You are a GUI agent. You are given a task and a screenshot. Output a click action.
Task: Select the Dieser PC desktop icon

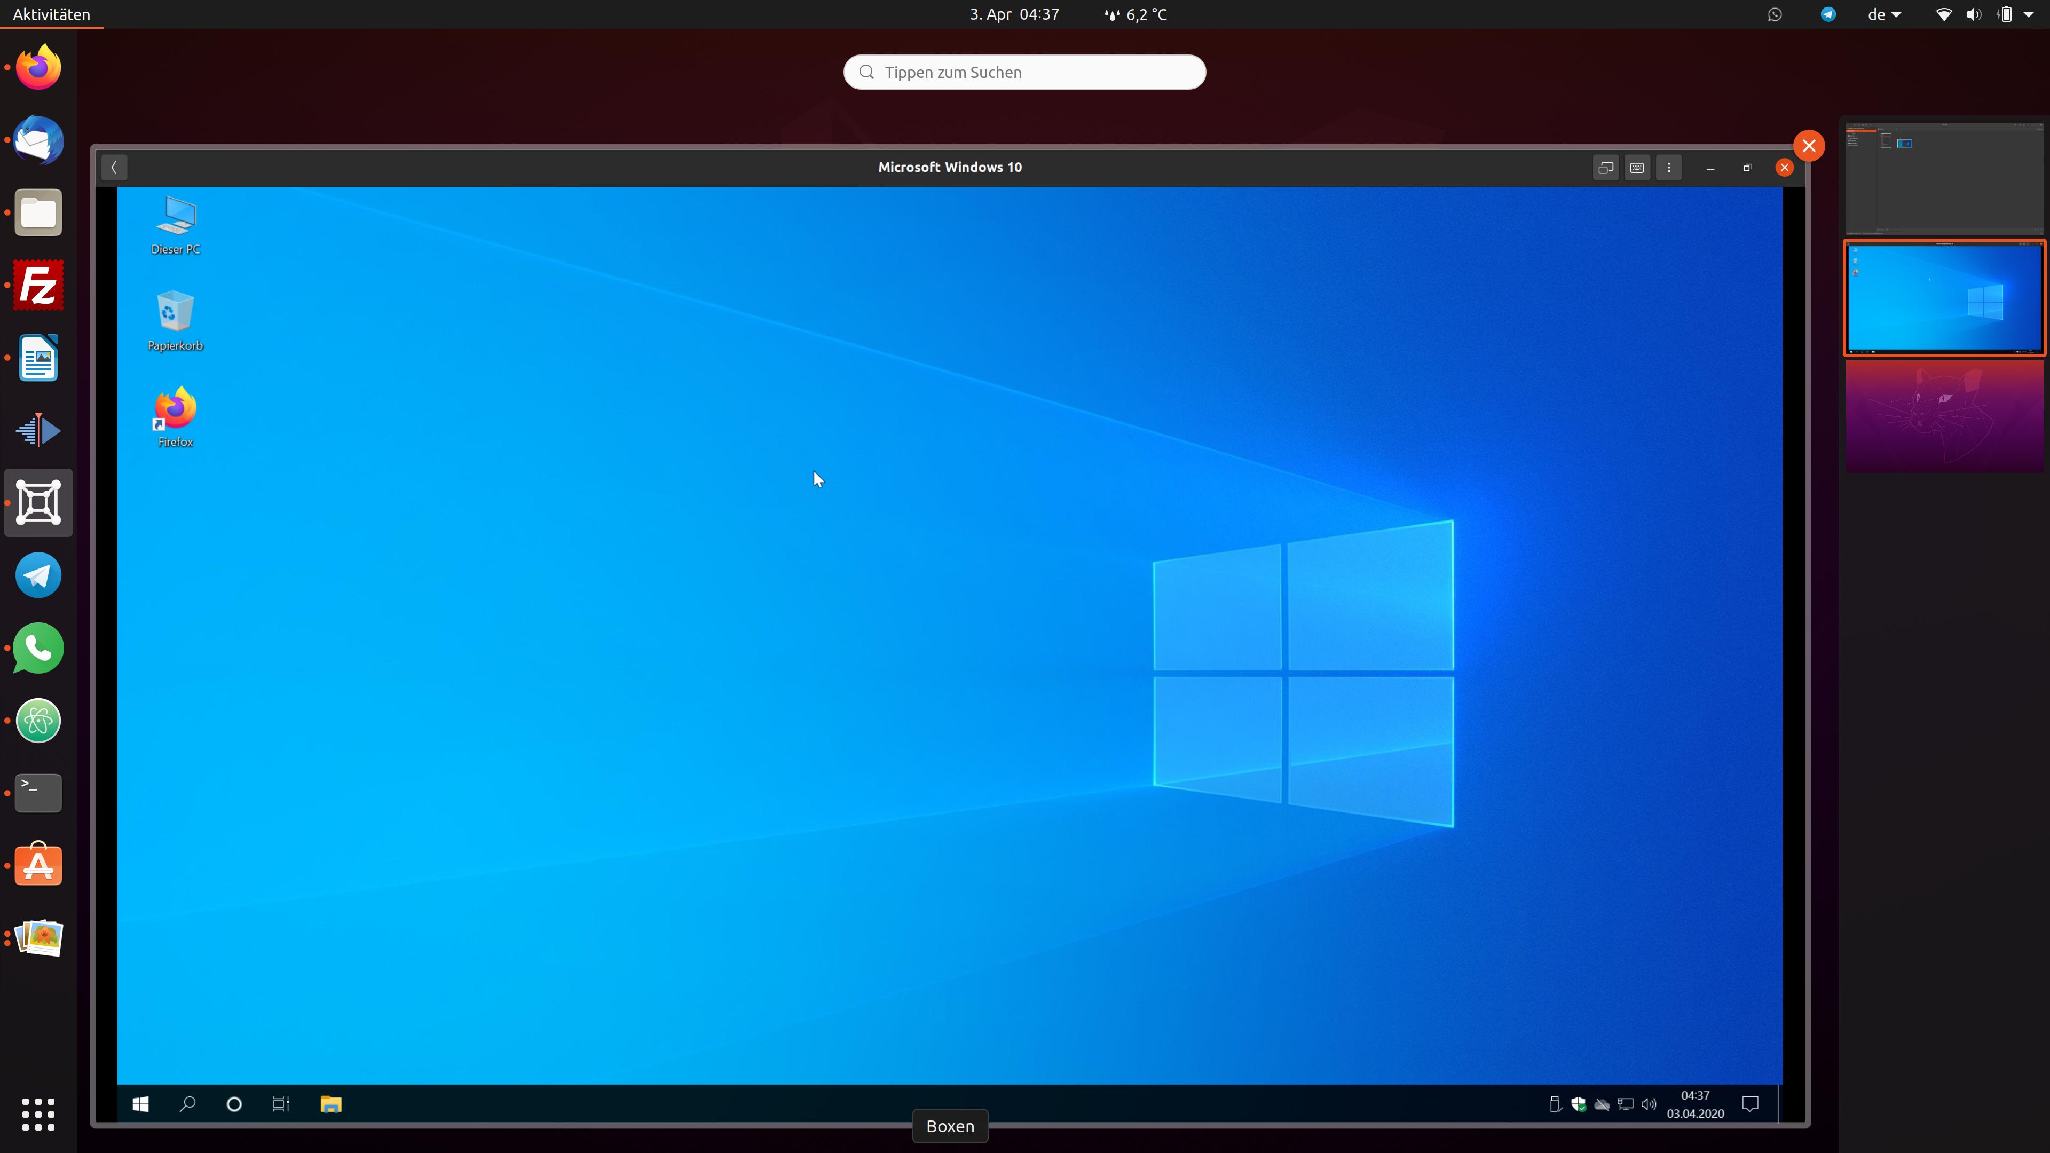pyautogui.click(x=175, y=225)
